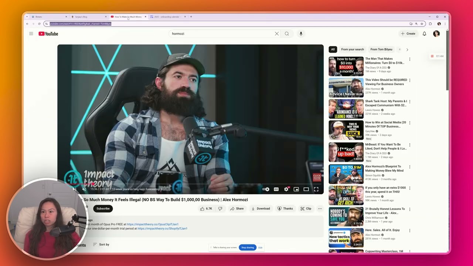This screenshot has height=266, width=473.
Task: Make the video full screen
Action: tap(316, 189)
